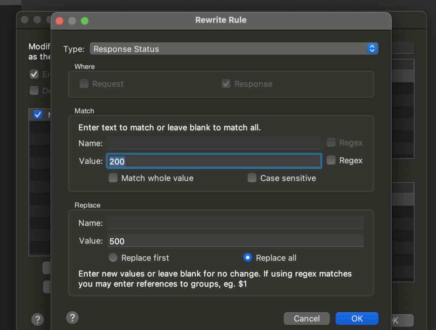
Task: Enable the Regex checkbox for Match Value
Action: (331, 160)
